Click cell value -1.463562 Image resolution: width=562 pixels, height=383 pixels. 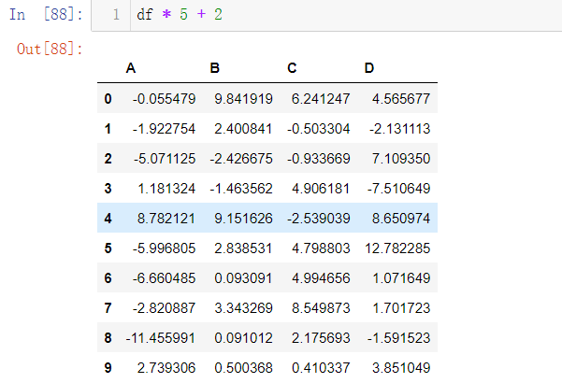point(241,189)
